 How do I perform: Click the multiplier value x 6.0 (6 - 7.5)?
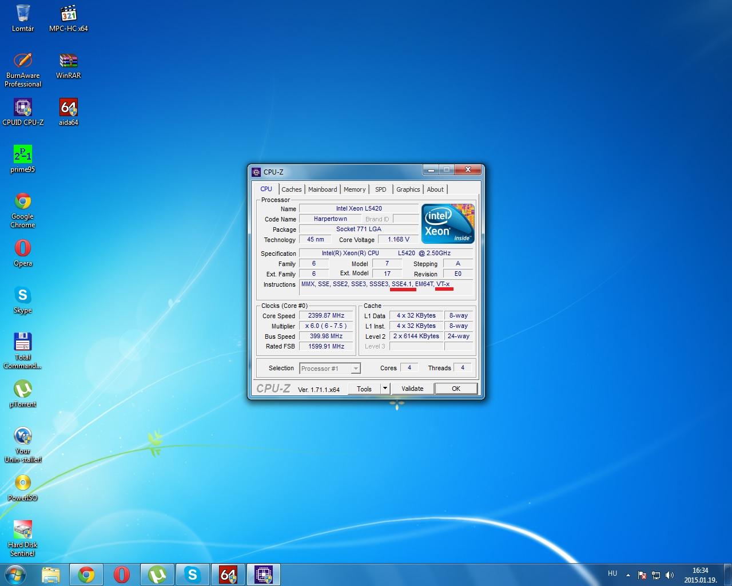[327, 326]
